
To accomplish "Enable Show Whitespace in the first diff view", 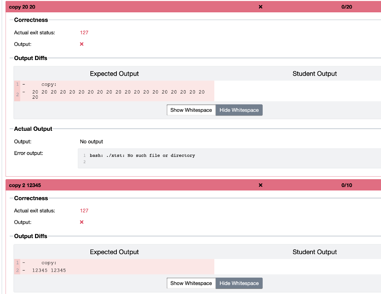I will pos(191,110).
